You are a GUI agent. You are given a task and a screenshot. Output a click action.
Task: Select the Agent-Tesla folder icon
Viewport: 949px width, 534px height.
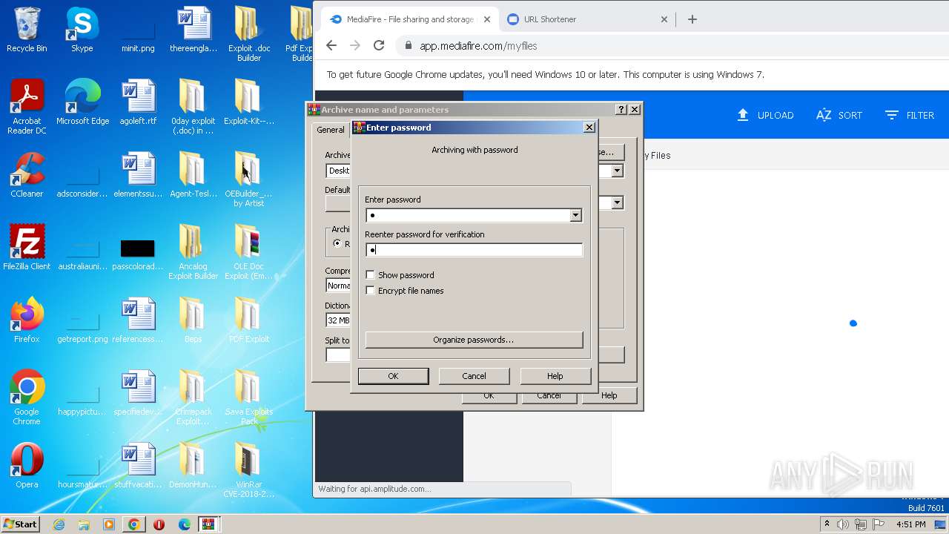tap(193, 175)
